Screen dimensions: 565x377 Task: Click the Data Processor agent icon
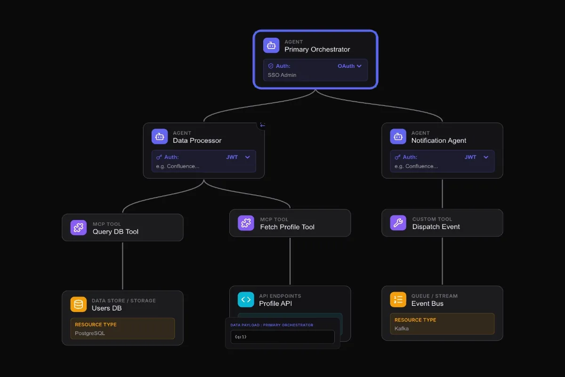click(x=159, y=136)
